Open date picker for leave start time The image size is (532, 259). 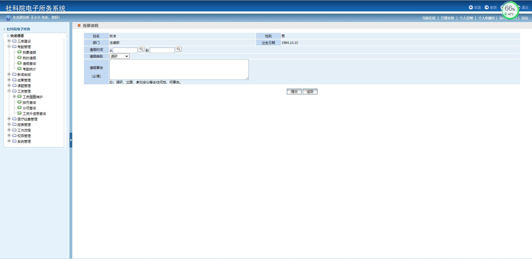pos(141,49)
